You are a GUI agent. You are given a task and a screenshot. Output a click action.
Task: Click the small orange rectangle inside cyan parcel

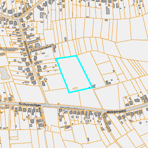[x=75, y=88]
